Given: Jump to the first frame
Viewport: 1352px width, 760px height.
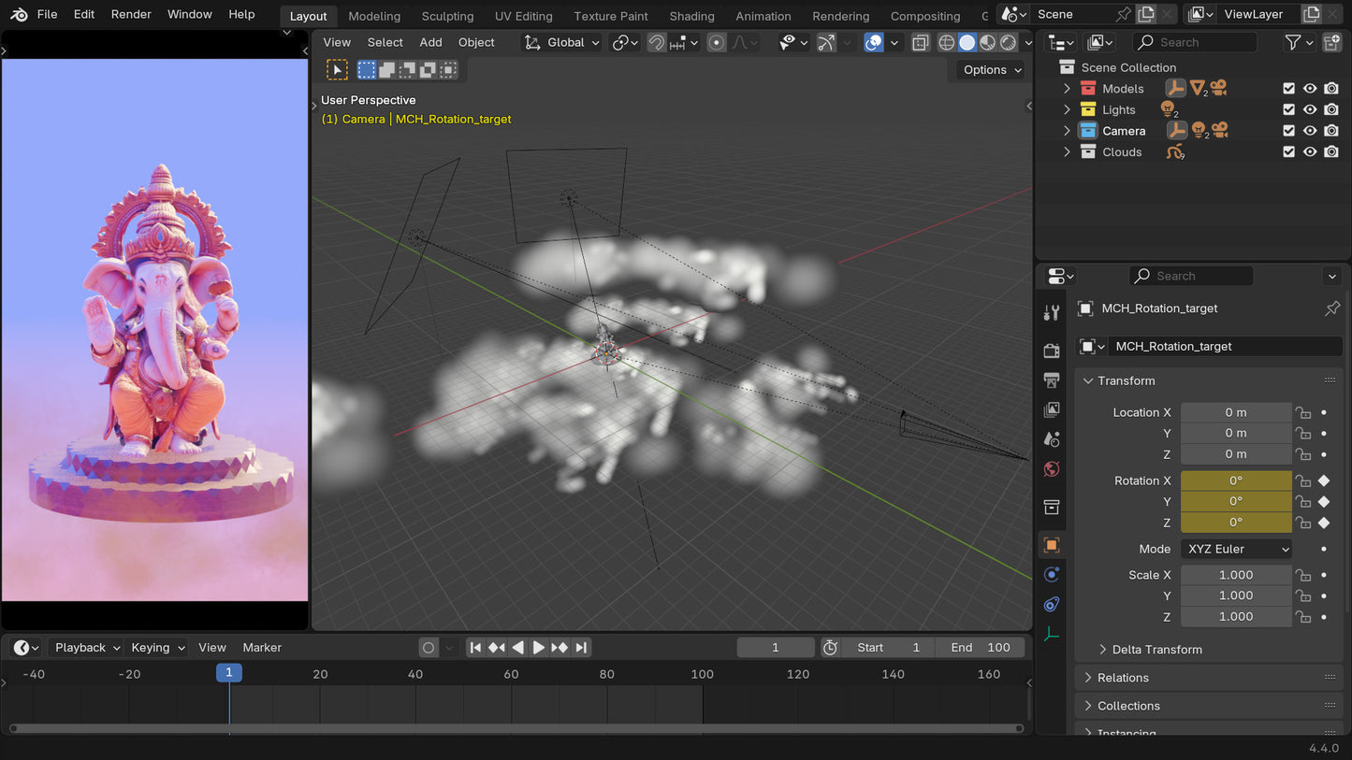Looking at the screenshot, I should [x=475, y=647].
